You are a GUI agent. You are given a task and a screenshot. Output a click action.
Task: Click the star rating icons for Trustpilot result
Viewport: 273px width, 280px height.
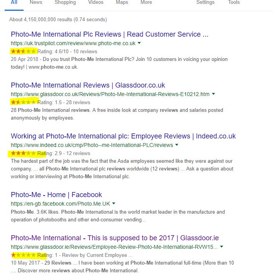[x=23, y=51]
